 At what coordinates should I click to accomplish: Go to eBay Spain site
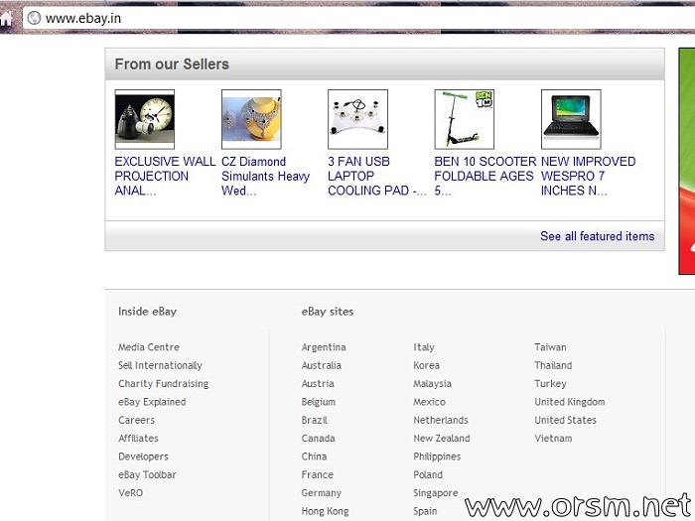(425, 511)
